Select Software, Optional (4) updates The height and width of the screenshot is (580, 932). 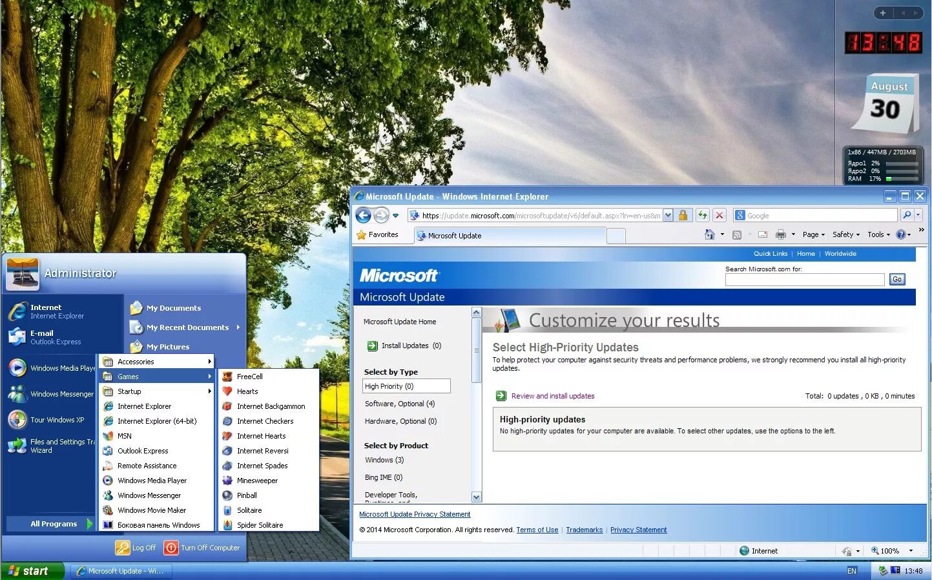[400, 404]
